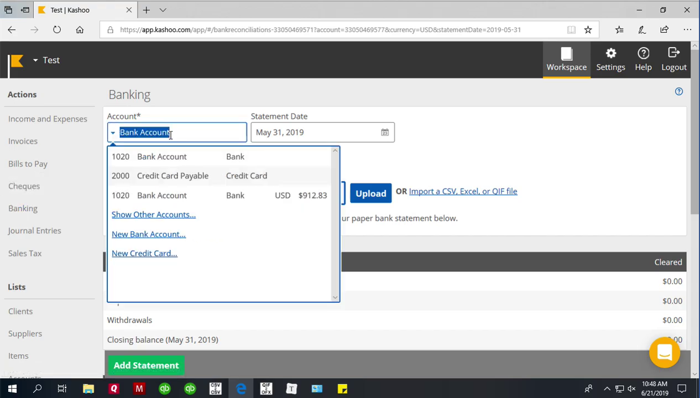Click the Cleared column header

click(668, 262)
